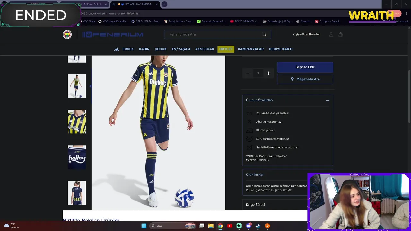Open the orange lightning app in the taskbar
Viewport: 411px width, 231px height.
pyautogui.click(x=267, y=226)
